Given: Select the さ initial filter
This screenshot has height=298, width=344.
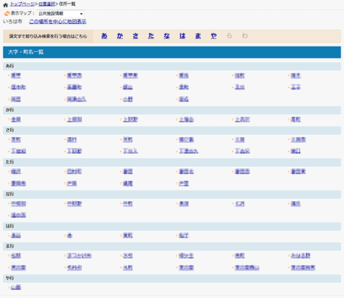Looking at the screenshot, I should [136, 36].
